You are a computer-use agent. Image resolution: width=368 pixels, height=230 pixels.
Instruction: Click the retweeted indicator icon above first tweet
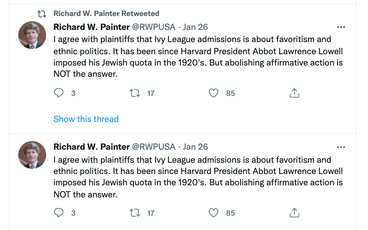(x=42, y=14)
